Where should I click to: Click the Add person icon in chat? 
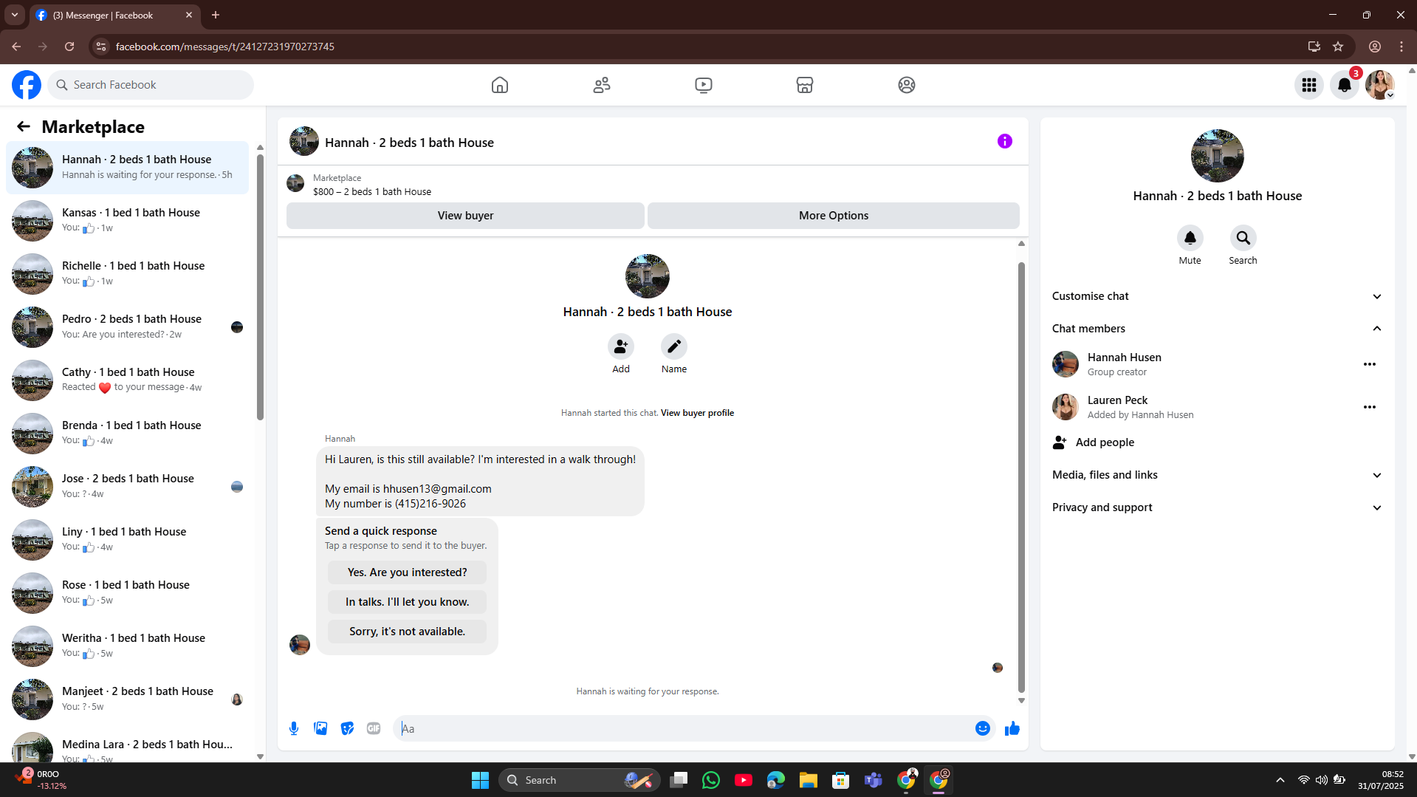[x=621, y=346]
